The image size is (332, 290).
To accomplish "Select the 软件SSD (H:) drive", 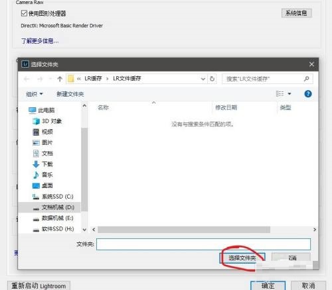I will pos(53,229).
